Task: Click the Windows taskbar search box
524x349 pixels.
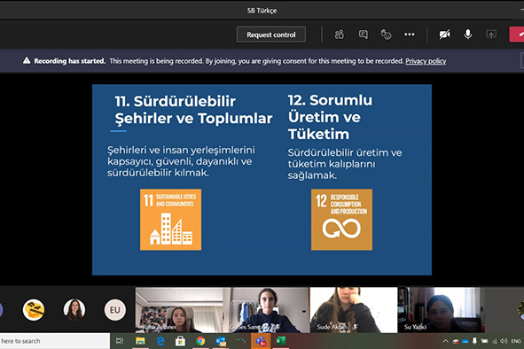Action: point(55,341)
